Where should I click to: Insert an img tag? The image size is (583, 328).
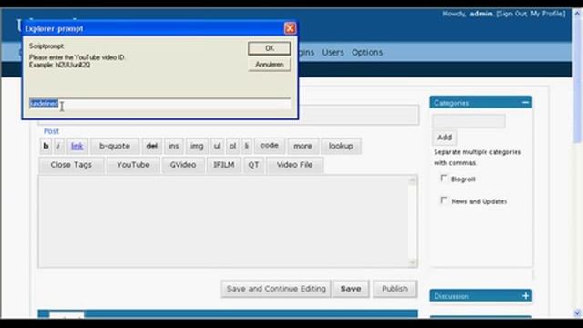pyautogui.click(x=197, y=146)
